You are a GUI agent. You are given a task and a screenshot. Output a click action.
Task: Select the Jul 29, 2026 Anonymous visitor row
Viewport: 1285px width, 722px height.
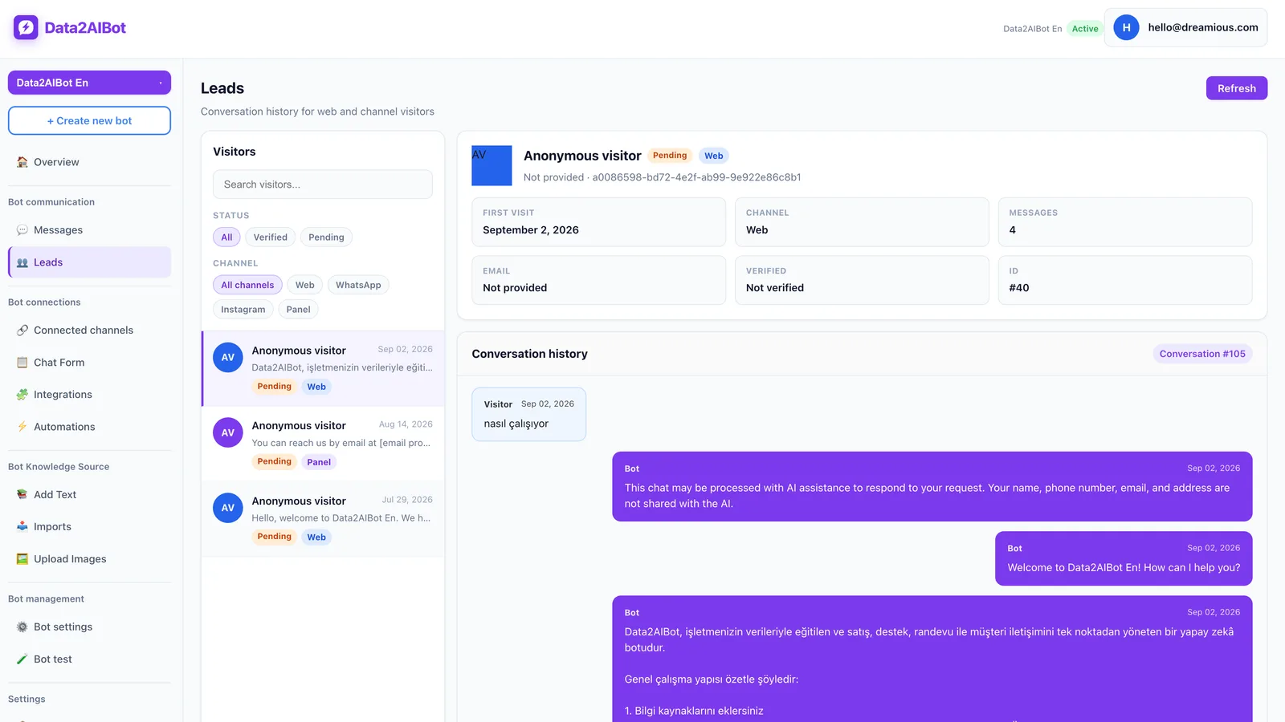pos(323,519)
